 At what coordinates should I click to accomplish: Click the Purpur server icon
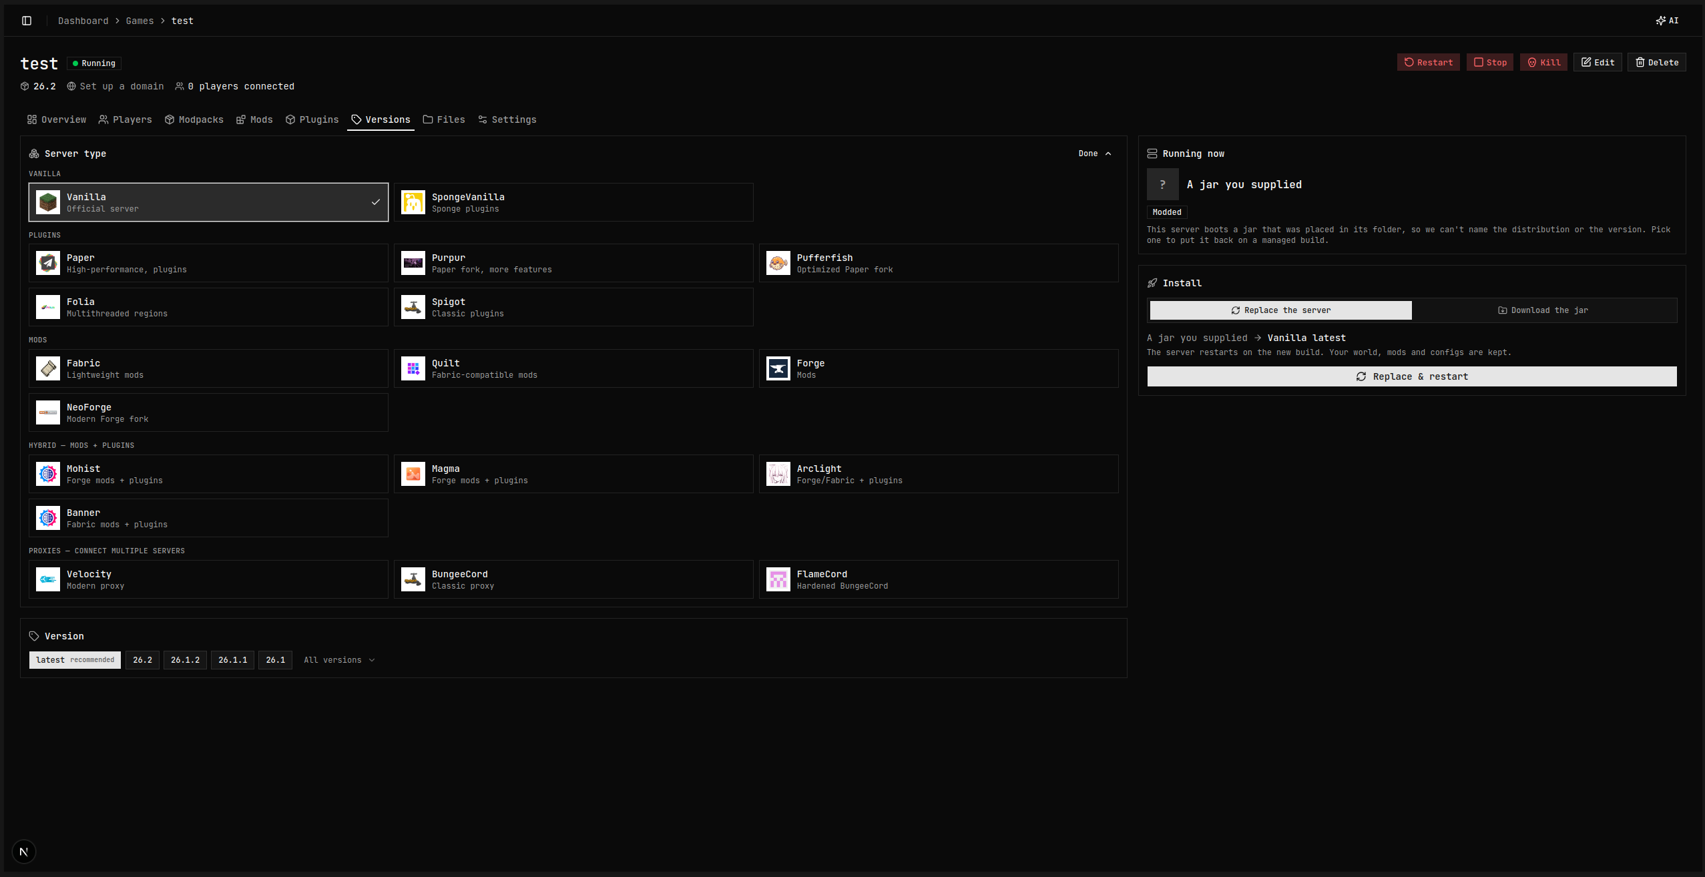413,263
